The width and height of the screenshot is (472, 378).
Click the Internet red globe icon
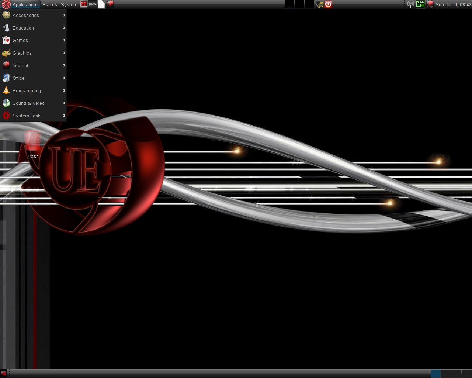[6, 65]
